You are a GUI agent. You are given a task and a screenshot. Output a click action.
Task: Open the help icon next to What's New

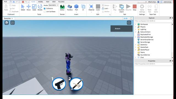[158, 2]
